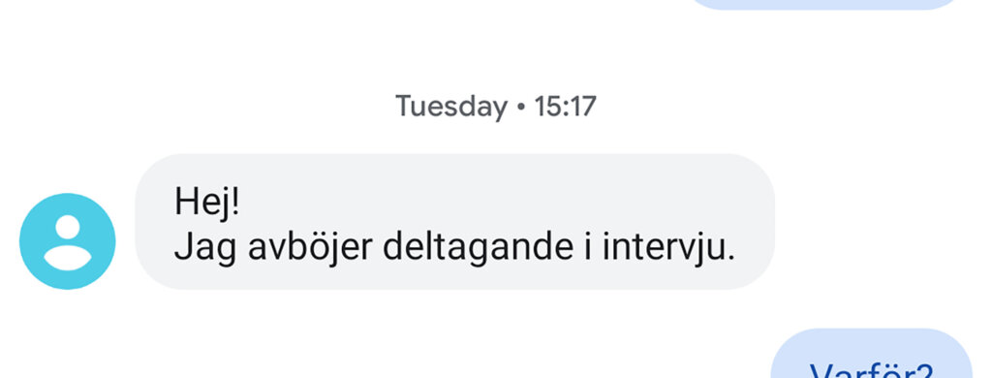Click the head circle of the avatar silhouette
The width and height of the screenshot is (992, 378).
pos(68,227)
